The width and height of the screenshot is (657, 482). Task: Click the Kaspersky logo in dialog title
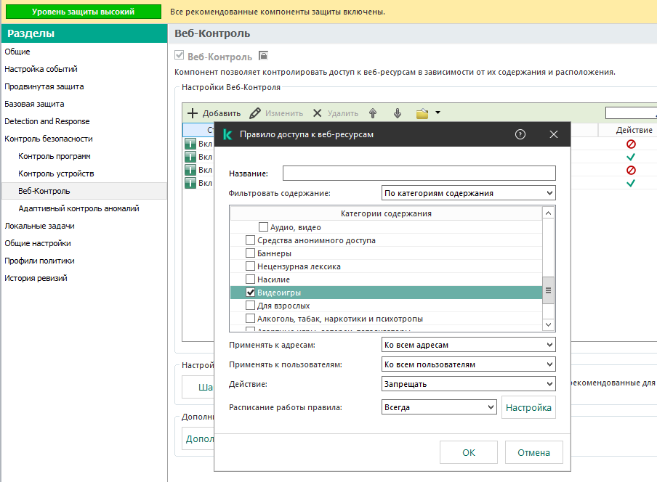pos(227,134)
